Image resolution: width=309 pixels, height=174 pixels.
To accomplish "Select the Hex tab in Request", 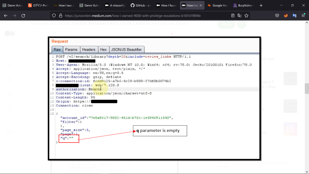I will [103, 49].
